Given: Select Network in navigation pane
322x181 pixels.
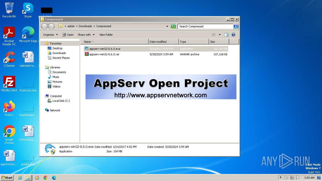Looking at the screenshot, I should 55,110.
